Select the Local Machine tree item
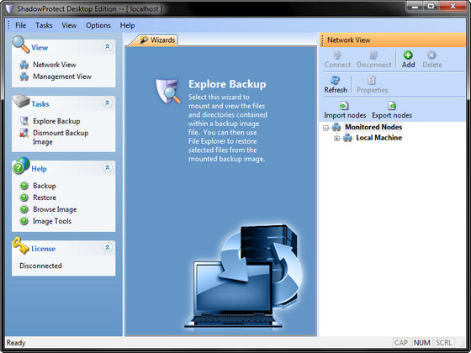The width and height of the screenshot is (471, 353). 378,138
